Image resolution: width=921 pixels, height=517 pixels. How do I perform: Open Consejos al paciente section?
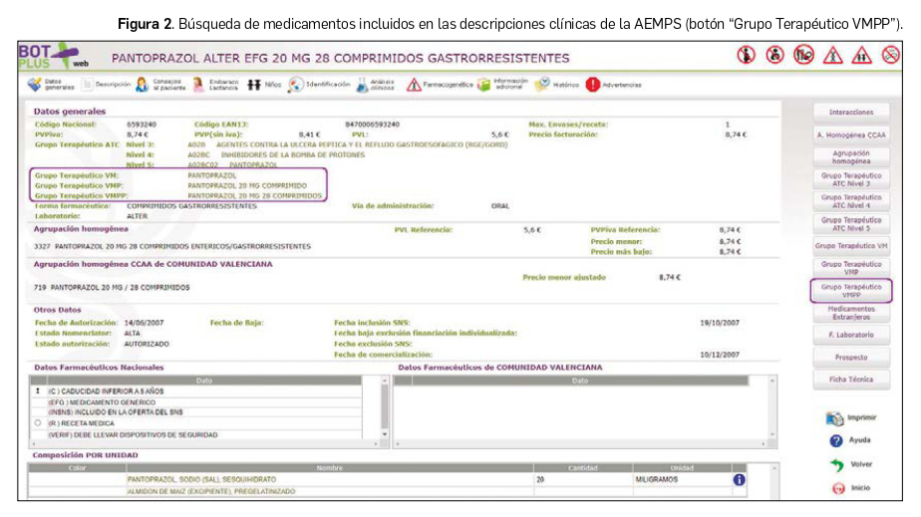point(144,85)
